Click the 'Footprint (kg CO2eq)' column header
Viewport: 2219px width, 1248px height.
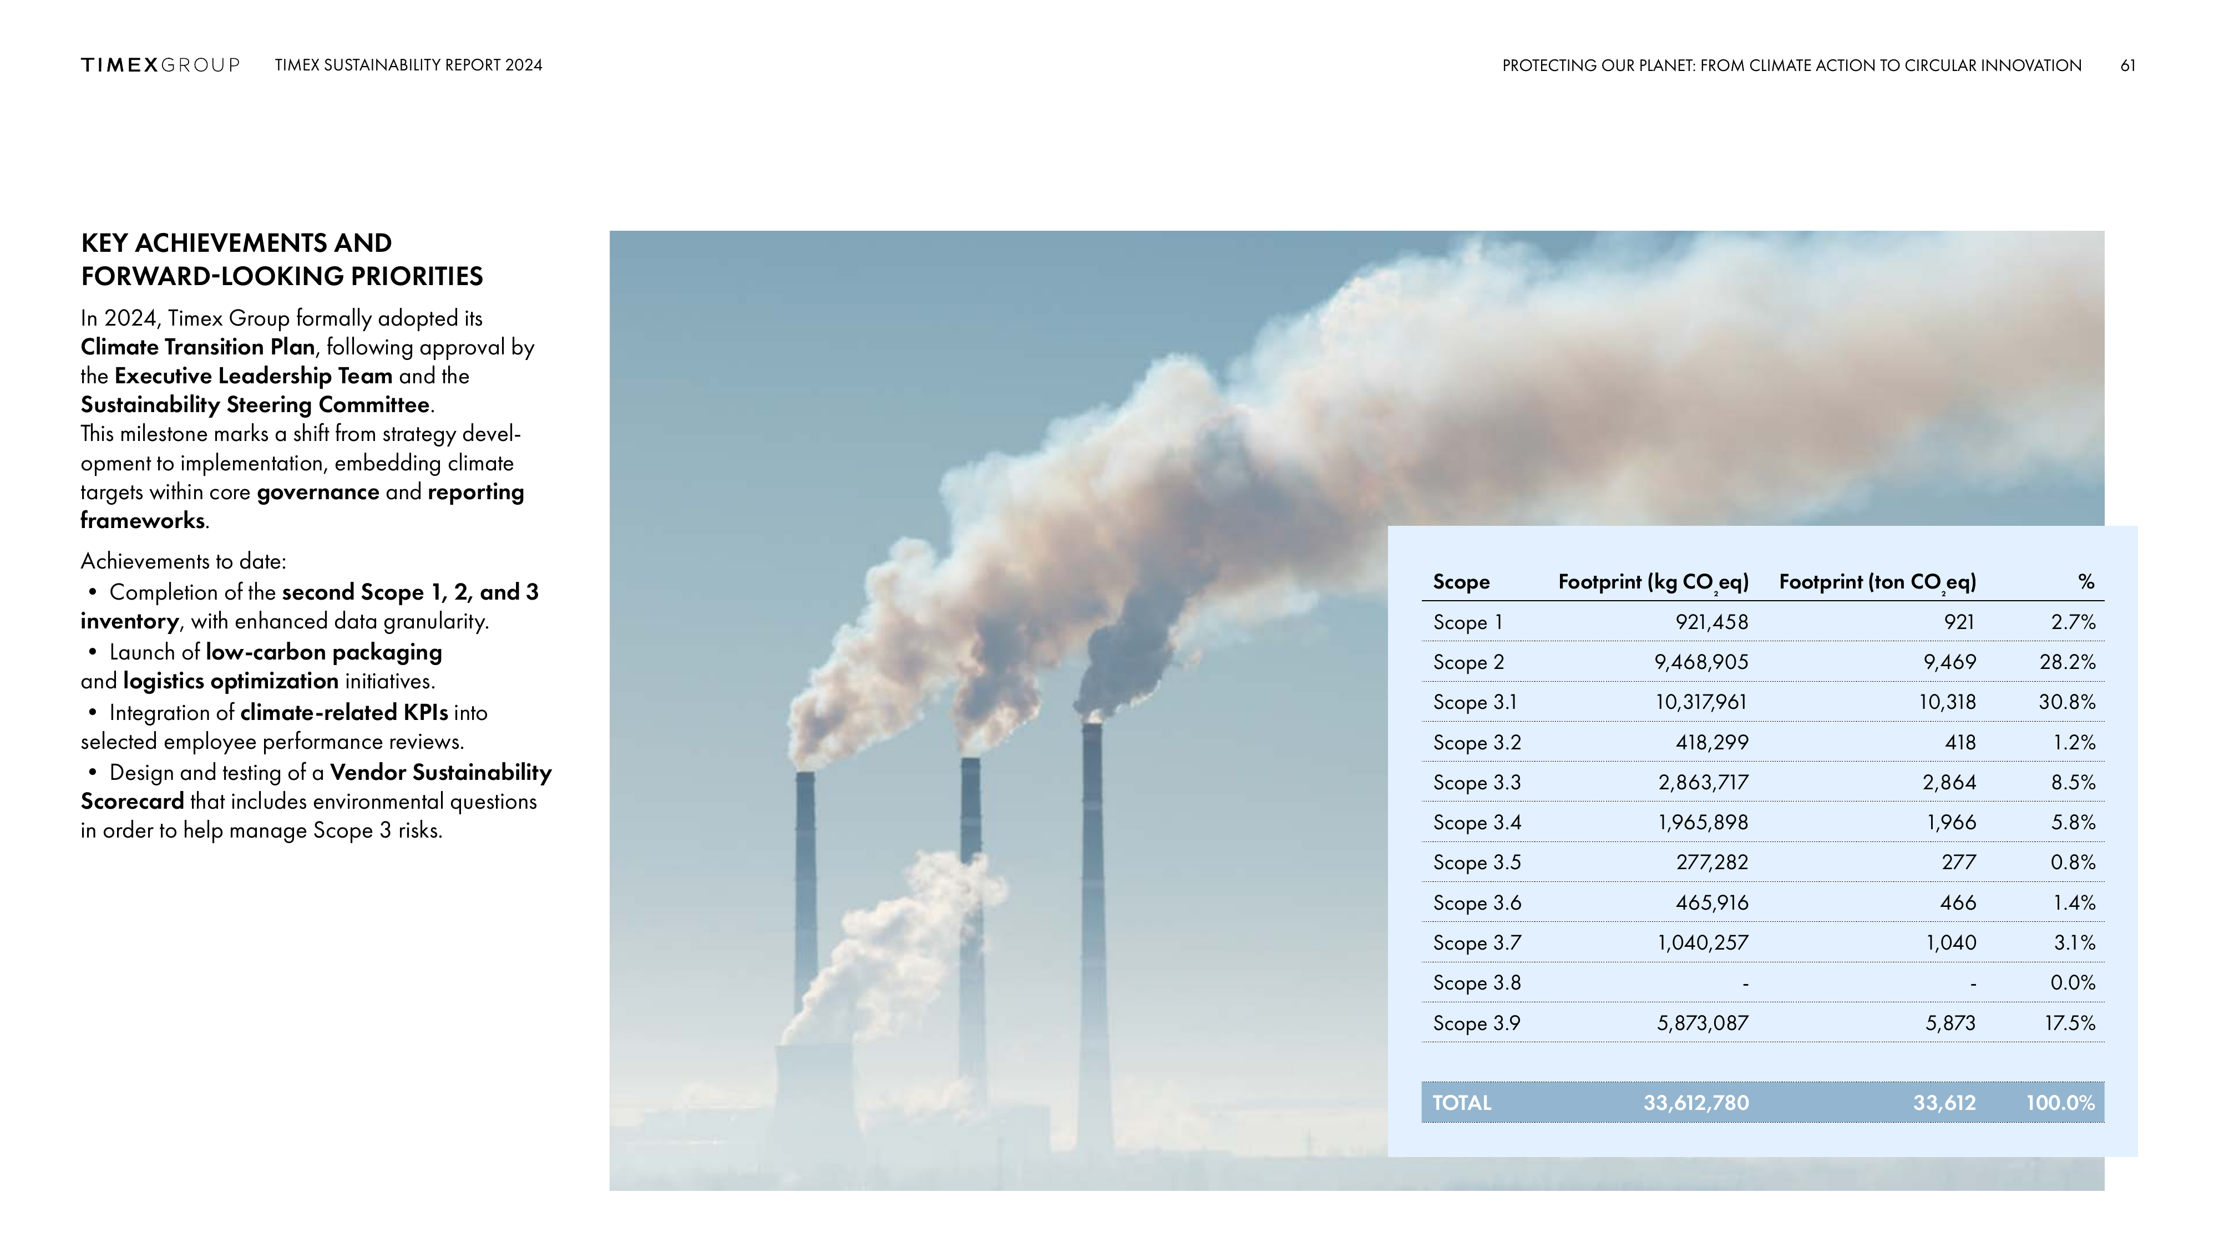(x=1653, y=583)
